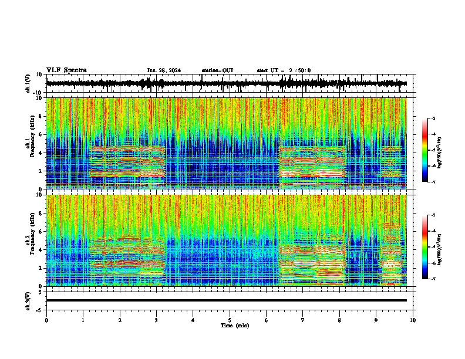Click time axis tick label "1"
465x359 pixels.
(x=83, y=320)
